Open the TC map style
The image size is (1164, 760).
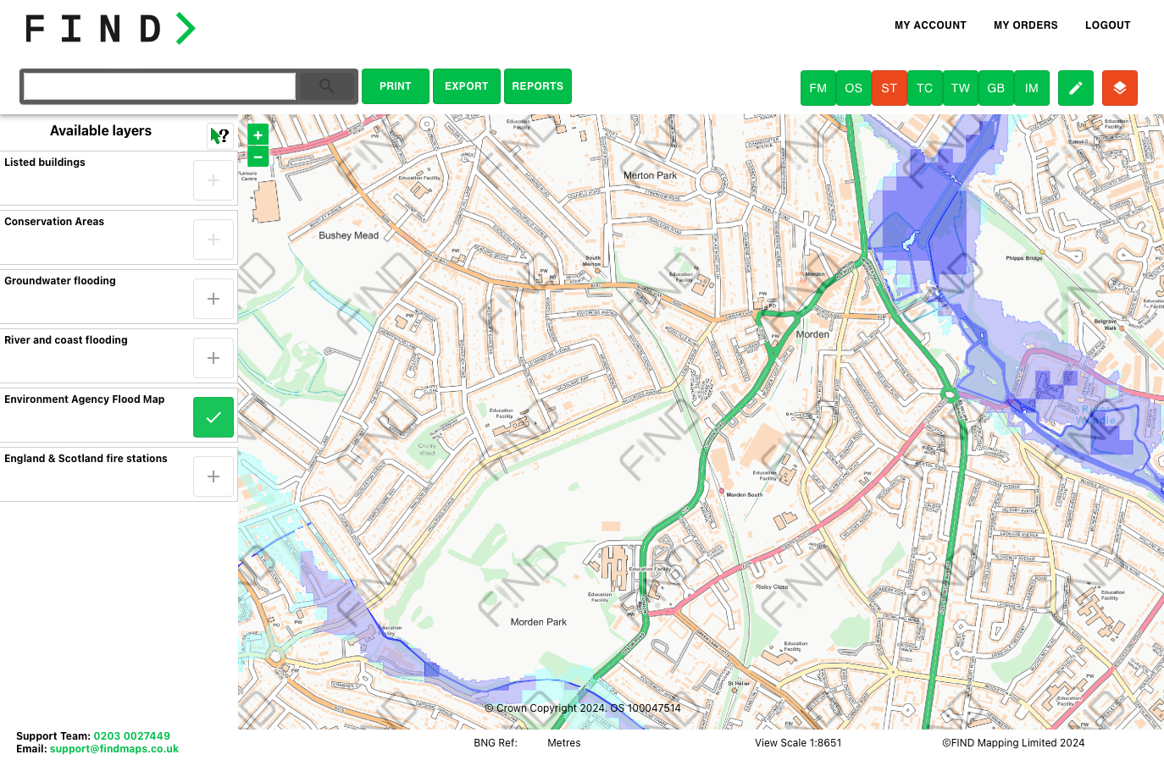[924, 88]
